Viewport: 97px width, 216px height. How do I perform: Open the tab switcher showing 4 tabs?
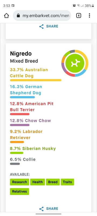click(x=78, y=16)
